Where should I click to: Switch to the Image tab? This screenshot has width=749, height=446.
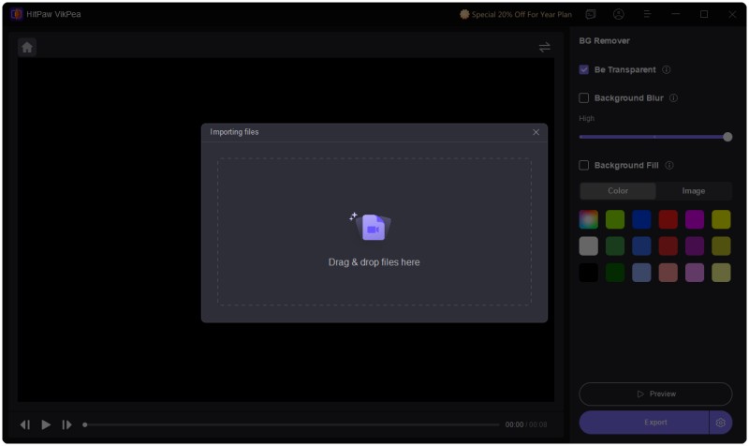point(693,191)
